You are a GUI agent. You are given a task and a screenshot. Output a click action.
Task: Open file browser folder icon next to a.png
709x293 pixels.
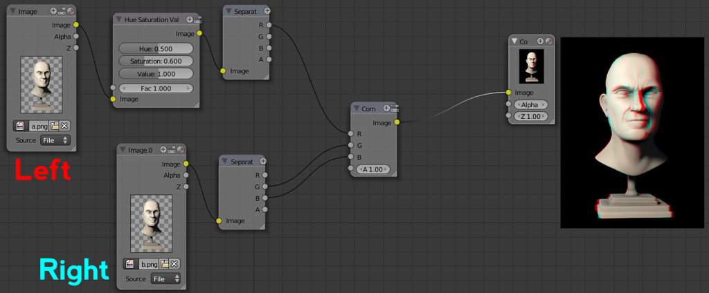pyautogui.click(x=55, y=126)
